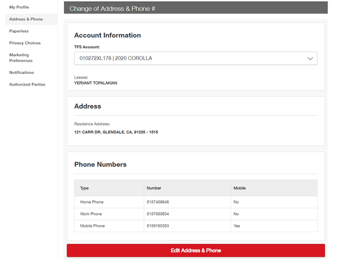Click the Type column header
The image size is (338, 259).
(x=84, y=188)
